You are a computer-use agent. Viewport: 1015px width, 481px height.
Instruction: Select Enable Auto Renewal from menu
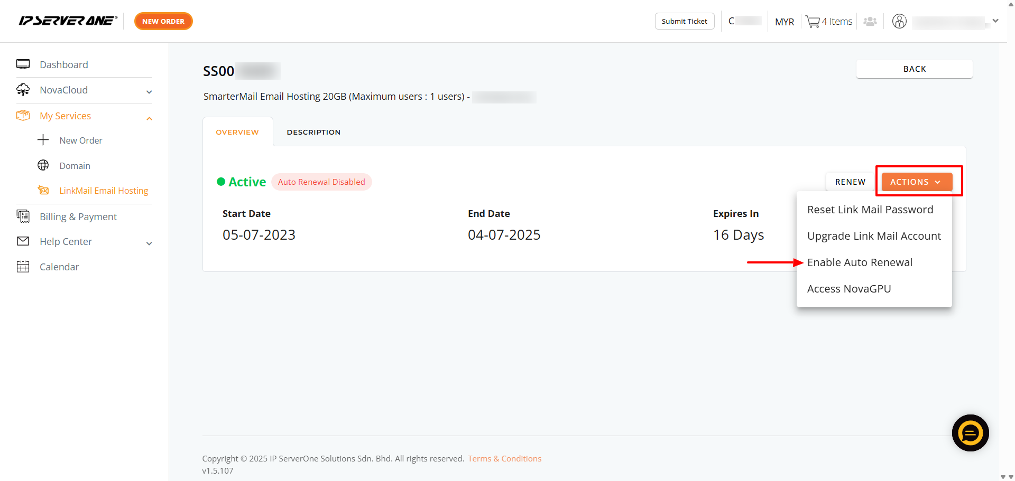(860, 262)
